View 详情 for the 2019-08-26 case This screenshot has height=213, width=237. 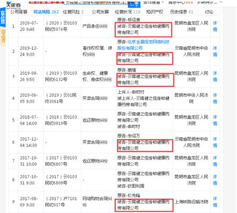[x=215, y=76]
